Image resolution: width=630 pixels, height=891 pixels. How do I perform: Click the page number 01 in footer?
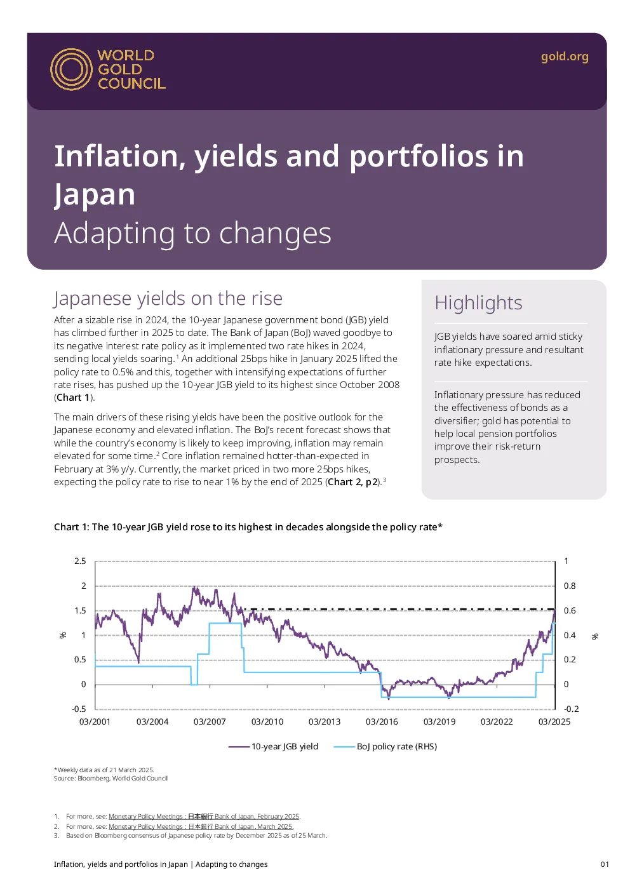605,864
